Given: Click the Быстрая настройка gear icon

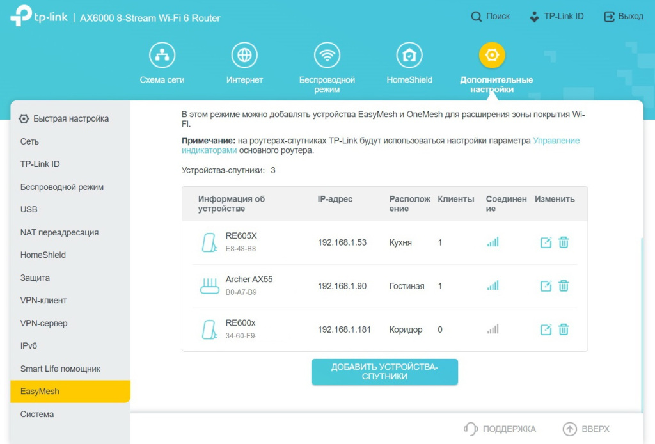Looking at the screenshot, I should tap(24, 118).
